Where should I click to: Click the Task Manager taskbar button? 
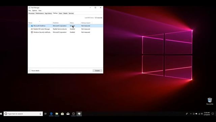pos(79,114)
